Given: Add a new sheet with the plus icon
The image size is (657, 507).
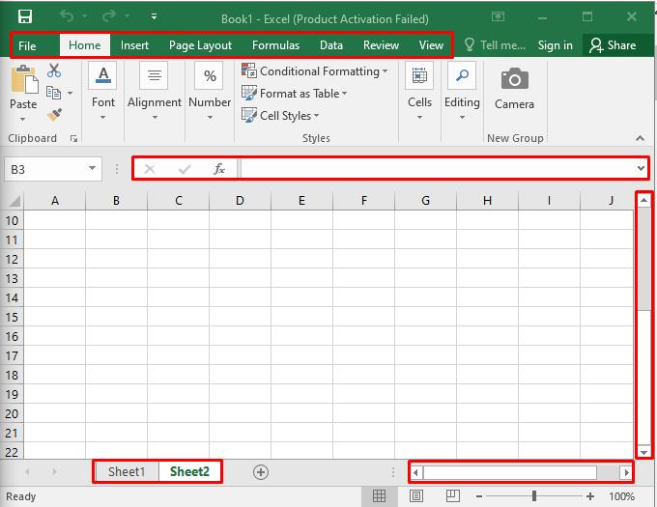Looking at the screenshot, I should coord(261,472).
